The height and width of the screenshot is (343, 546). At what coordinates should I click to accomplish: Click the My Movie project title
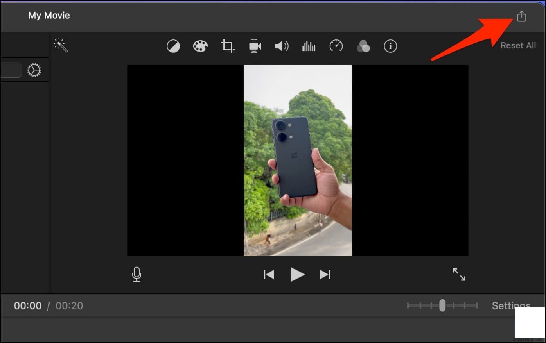point(49,15)
